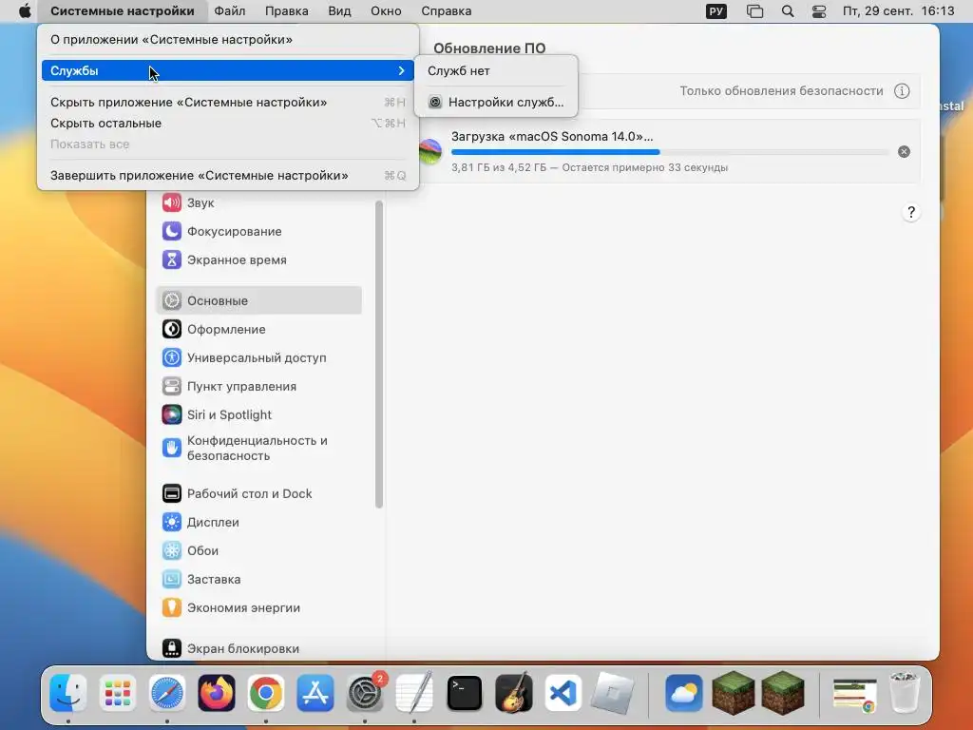Open the Заставка icon
The width and height of the screenshot is (973, 730).
172,580
